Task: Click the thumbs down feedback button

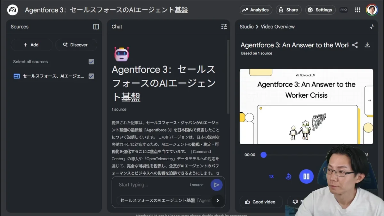Action: coord(295,202)
